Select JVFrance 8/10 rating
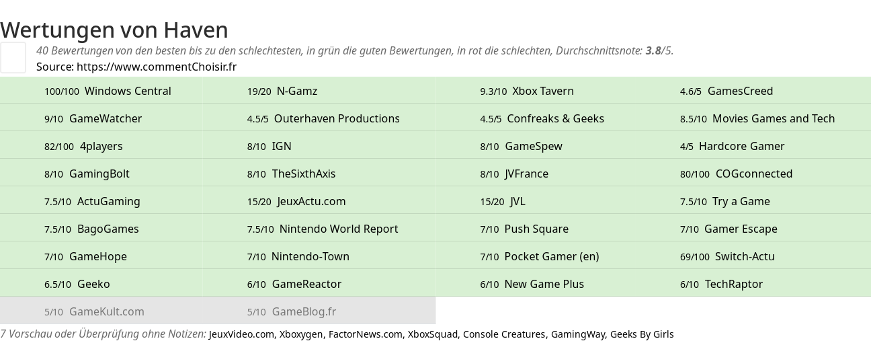 (514, 174)
